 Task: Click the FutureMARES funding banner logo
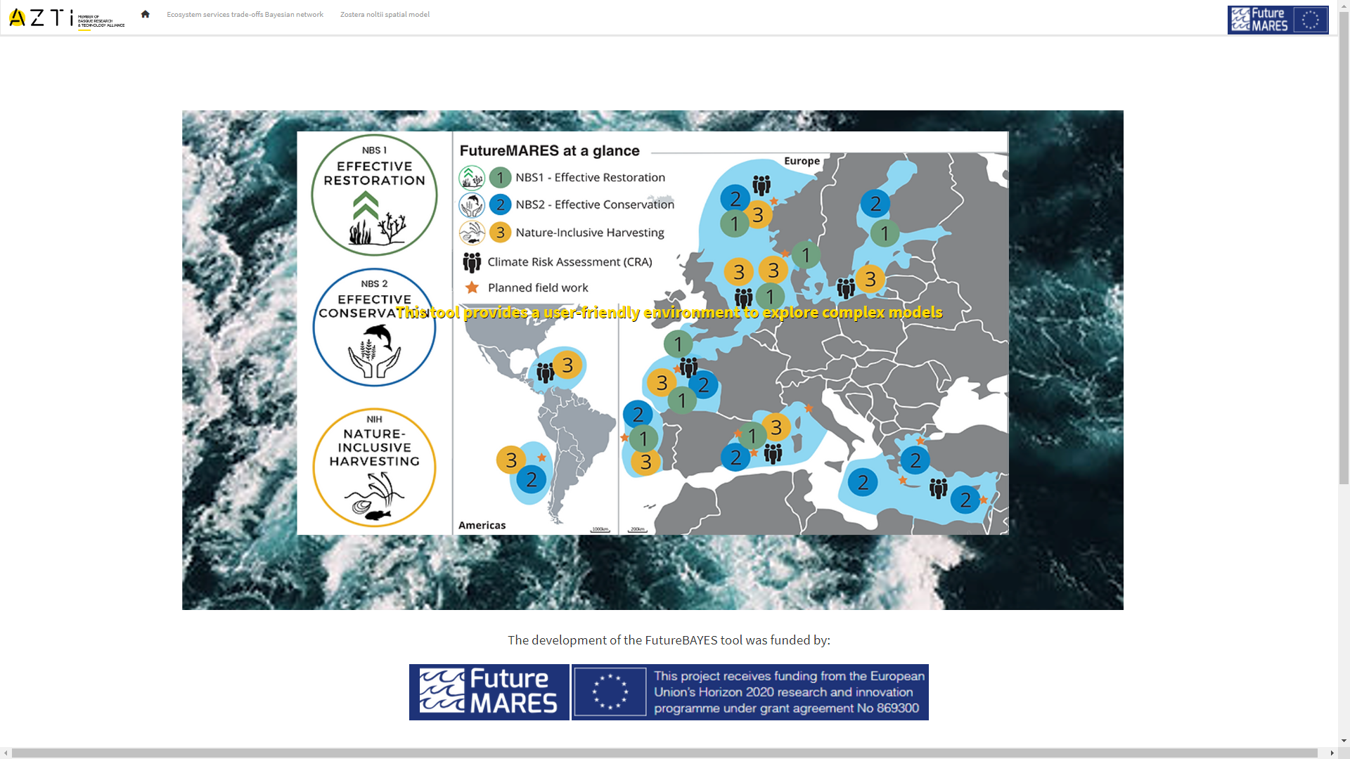(x=489, y=692)
